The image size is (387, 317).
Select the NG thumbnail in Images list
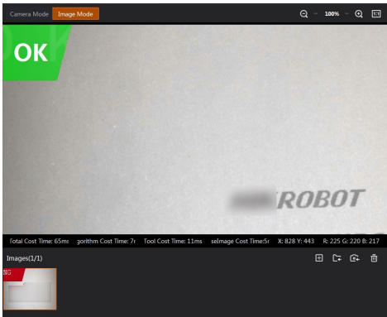pyautogui.click(x=30, y=289)
